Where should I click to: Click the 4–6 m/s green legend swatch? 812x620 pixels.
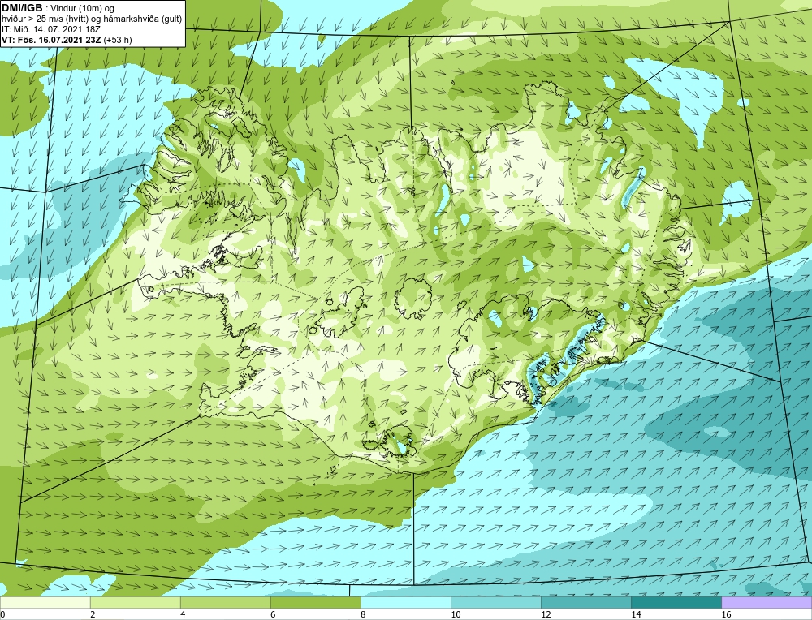pyautogui.click(x=225, y=602)
